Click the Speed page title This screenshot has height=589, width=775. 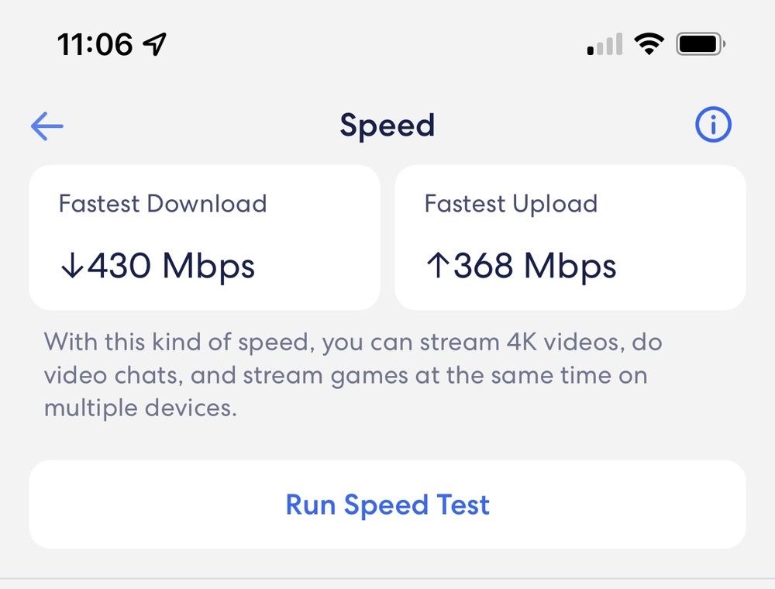point(387,126)
